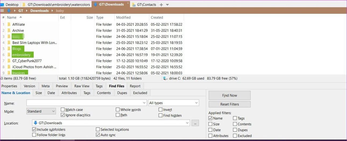Click the hamburger menu icon in breadcrumb bar
Image resolution: width=347 pixels, height=141 pixels.
[2, 11]
